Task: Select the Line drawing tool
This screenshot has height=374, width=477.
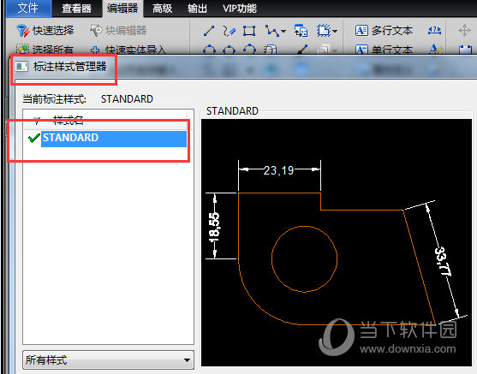Action: pos(209,31)
